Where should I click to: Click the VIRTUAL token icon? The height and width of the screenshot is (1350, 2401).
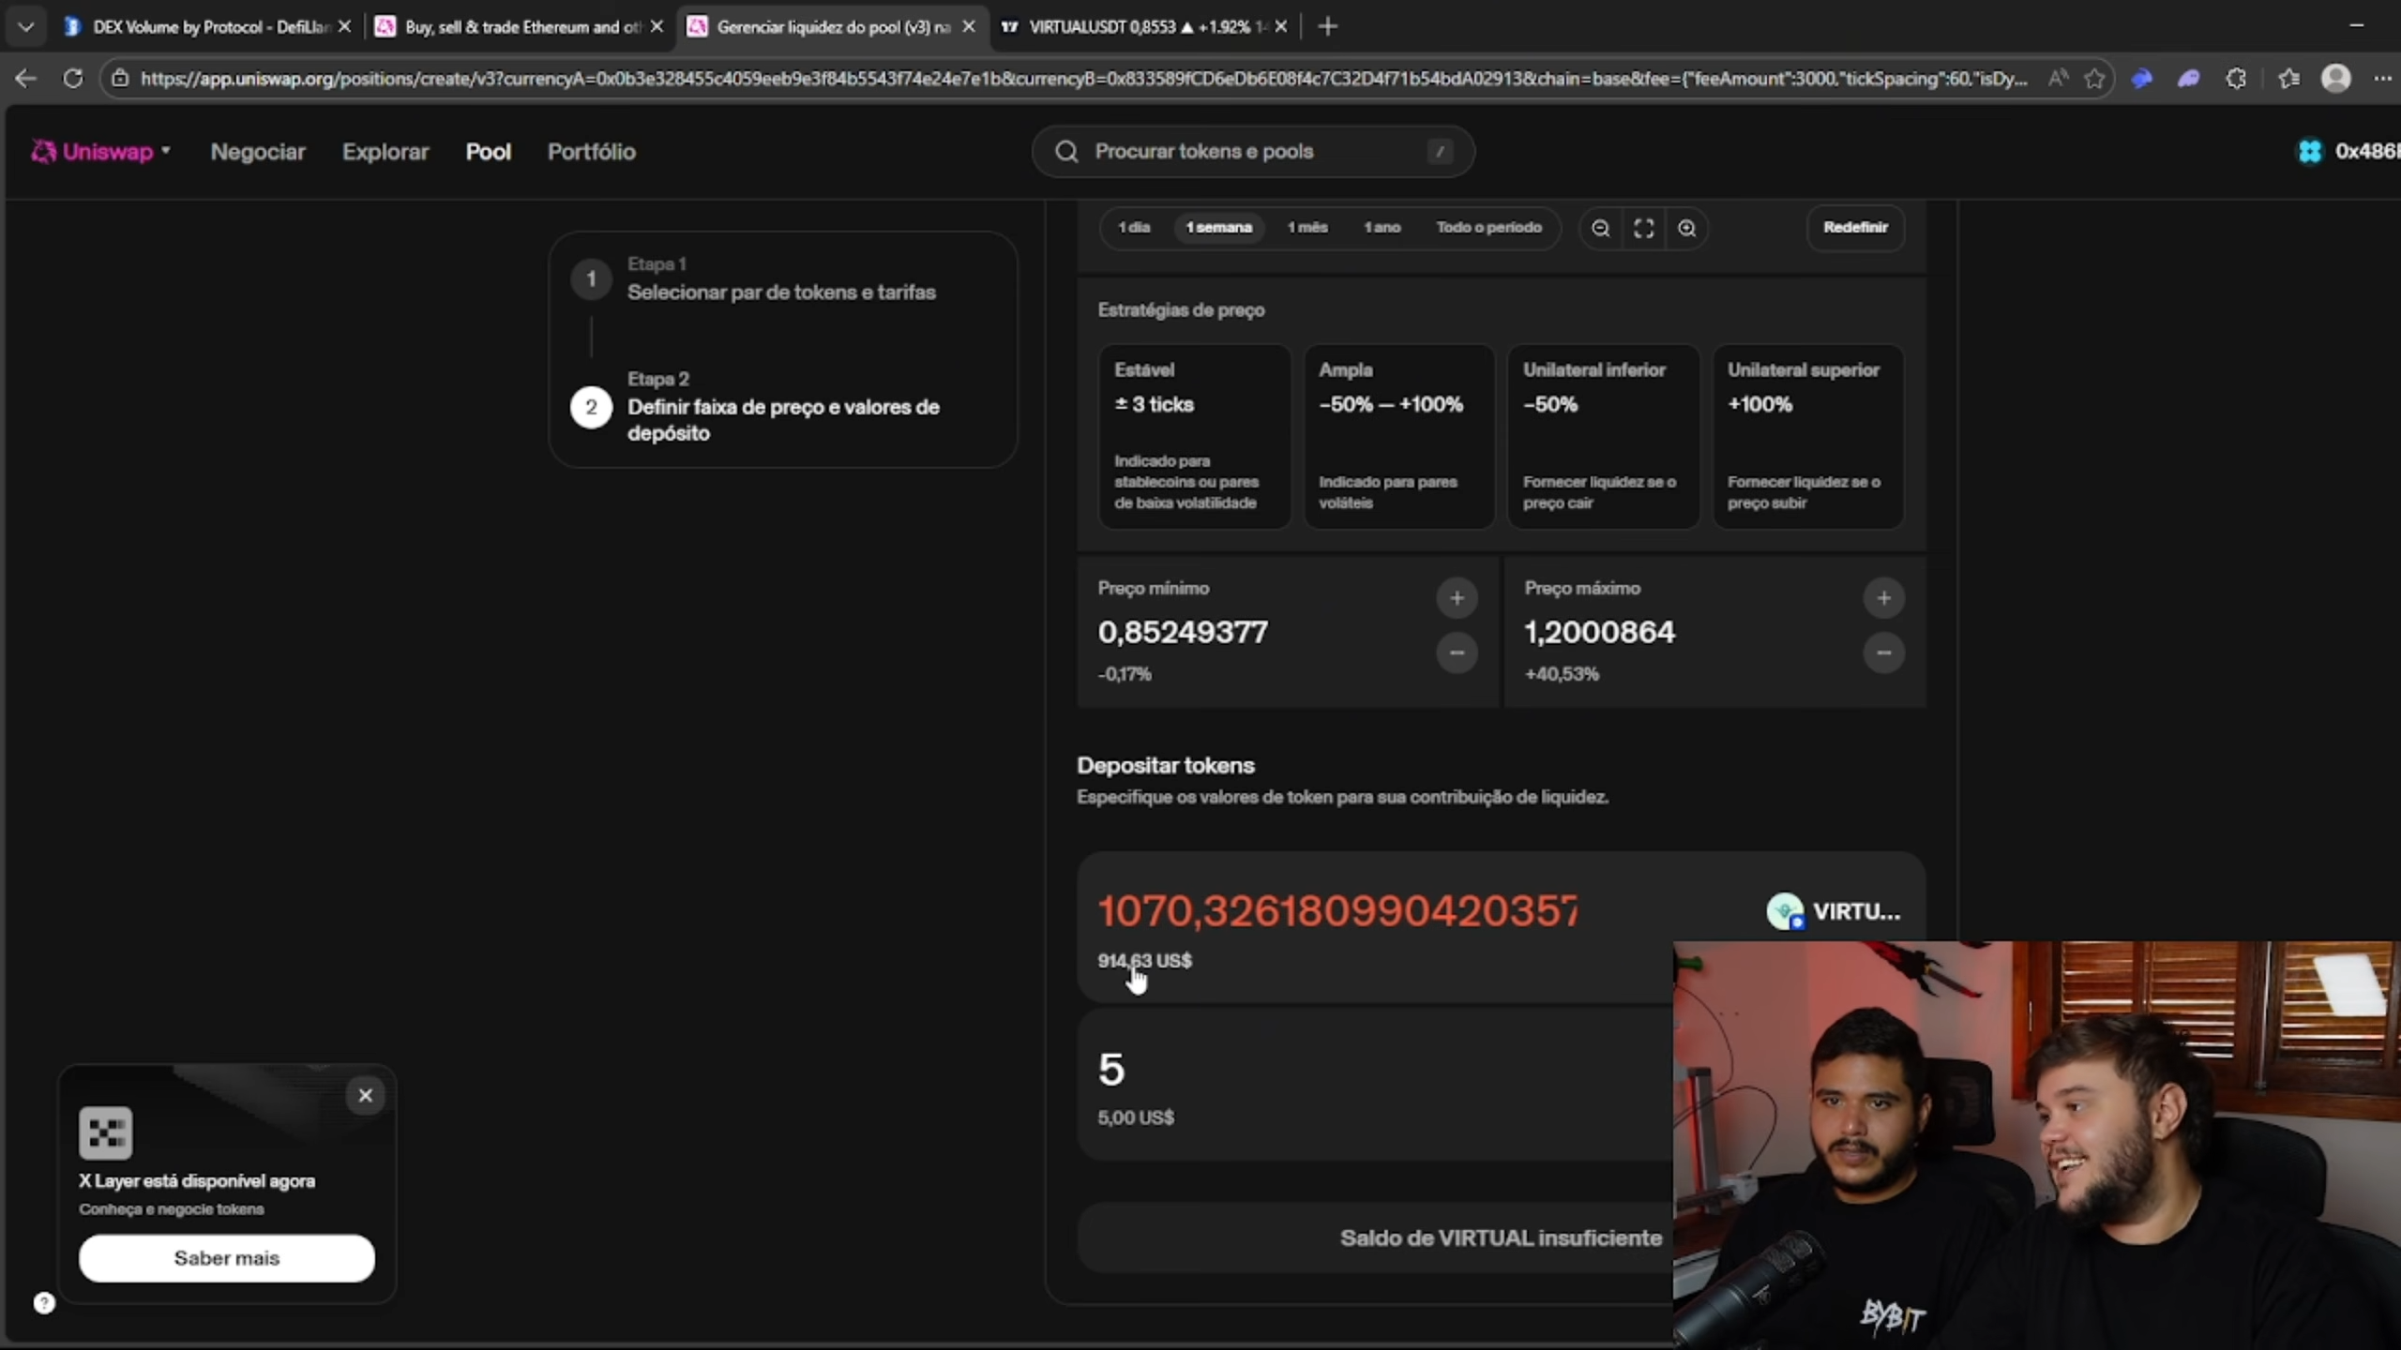1784,911
